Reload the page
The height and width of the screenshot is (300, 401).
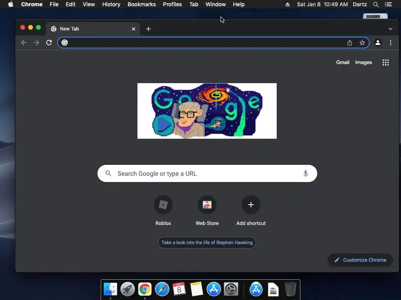49,43
